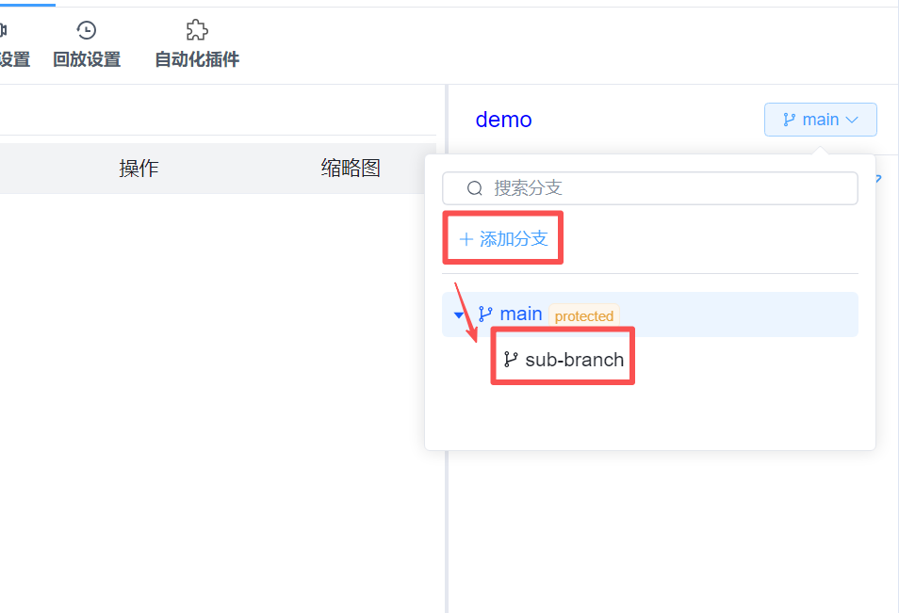
Task: Click the magnifier icon in branch search
Action: pos(475,188)
